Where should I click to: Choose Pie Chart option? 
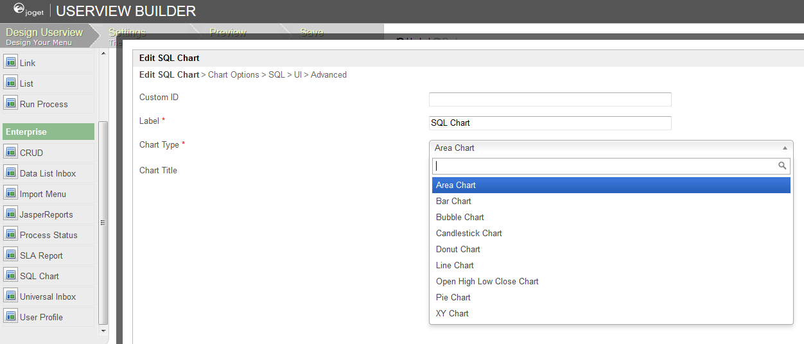click(x=453, y=297)
